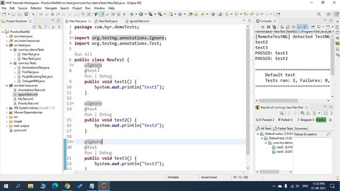340x191 pixels.
Task: Open the Failed Tests tab
Action: tap(283, 128)
